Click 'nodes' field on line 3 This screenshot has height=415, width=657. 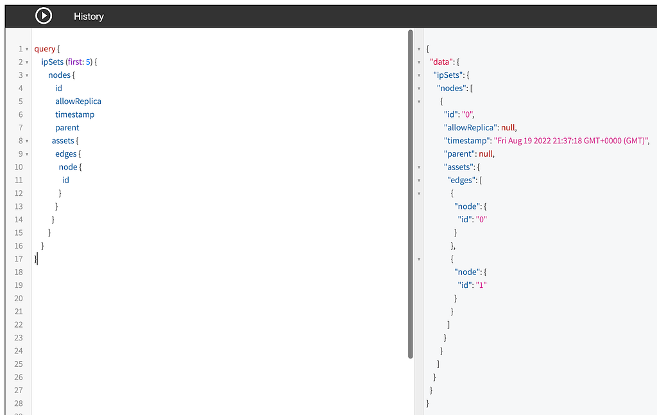pos(60,75)
